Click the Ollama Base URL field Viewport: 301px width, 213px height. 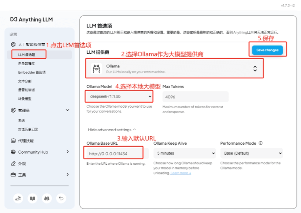point(117,154)
